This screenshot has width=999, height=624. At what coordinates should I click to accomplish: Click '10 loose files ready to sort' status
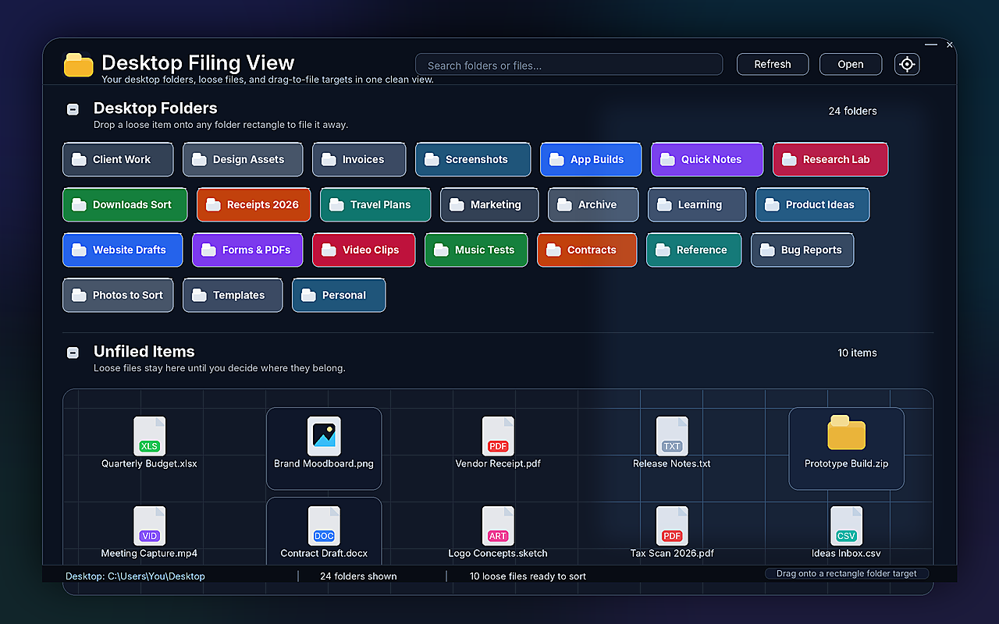(528, 576)
